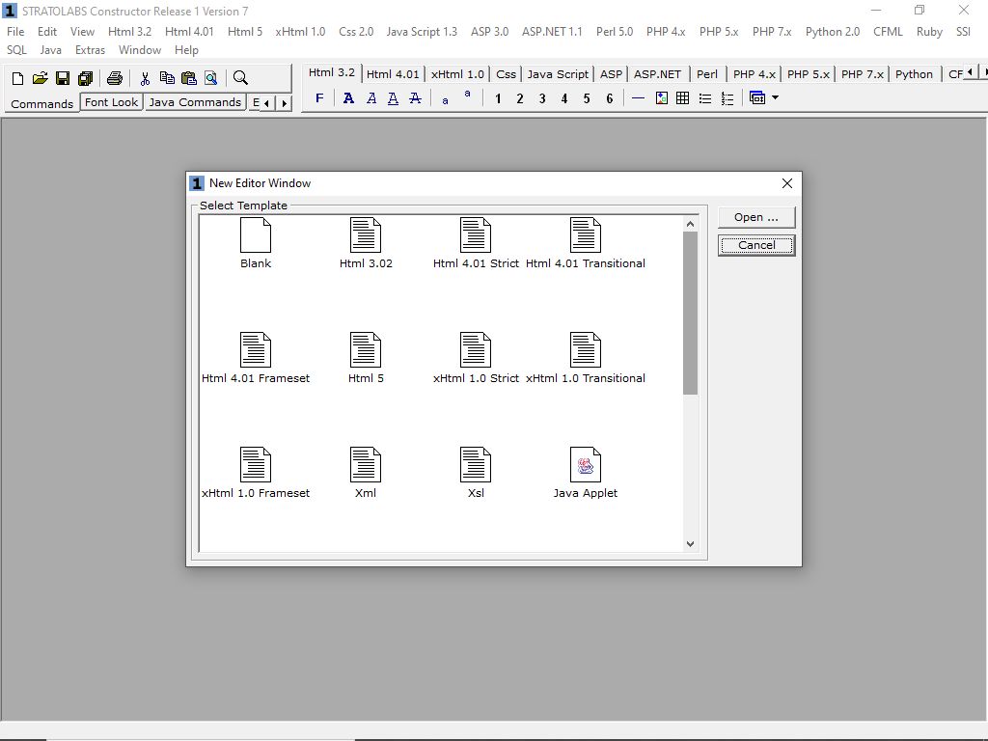Switch to the Font Look tab
Image resolution: width=988 pixels, height=741 pixels.
[x=111, y=102]
